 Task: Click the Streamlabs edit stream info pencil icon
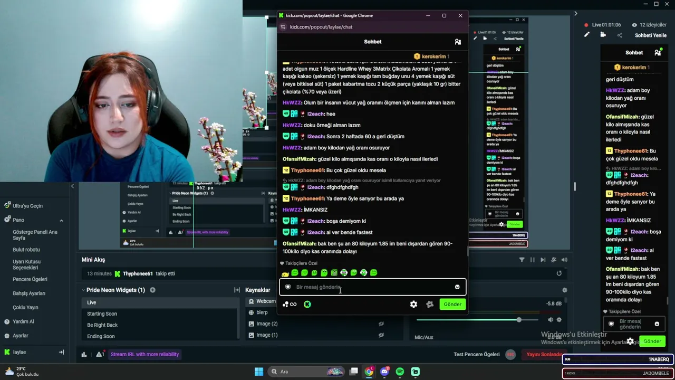click(x=587, y=35)
